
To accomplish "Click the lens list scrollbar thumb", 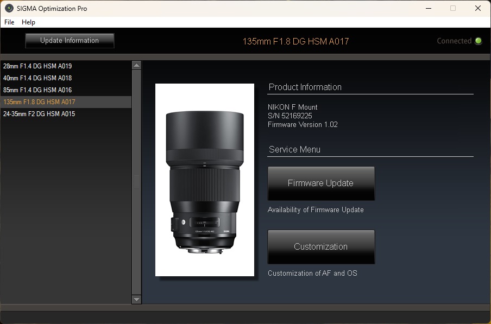I will pyautogui.click(x=136, y=182).
